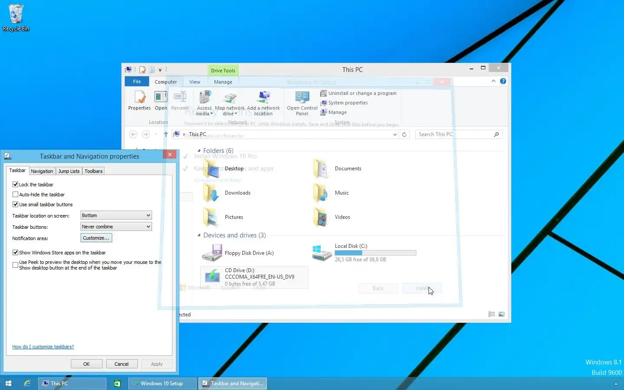Open the Access media ribbon button
The height and width of the screenshot is (390, 624).
(x=204, y=103)
